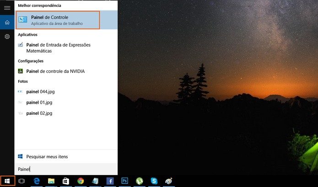Open the Paint palette taskbar icon
Image resolution: width=318 pixels, height=187 pixels.
pyautogui.click(x=169, y=181)
